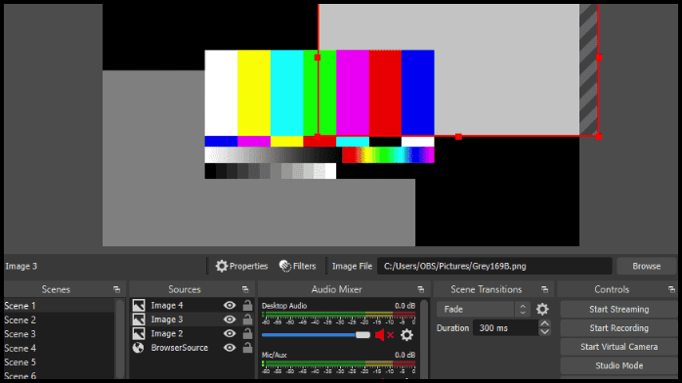The height and width of the screenshot is (383, 682).
Task: Lock the Image 3 source
Action: pos(247,319)
